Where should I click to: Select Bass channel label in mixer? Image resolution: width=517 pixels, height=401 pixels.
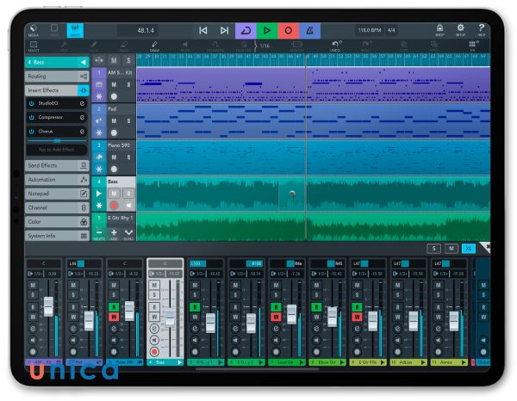165,362
